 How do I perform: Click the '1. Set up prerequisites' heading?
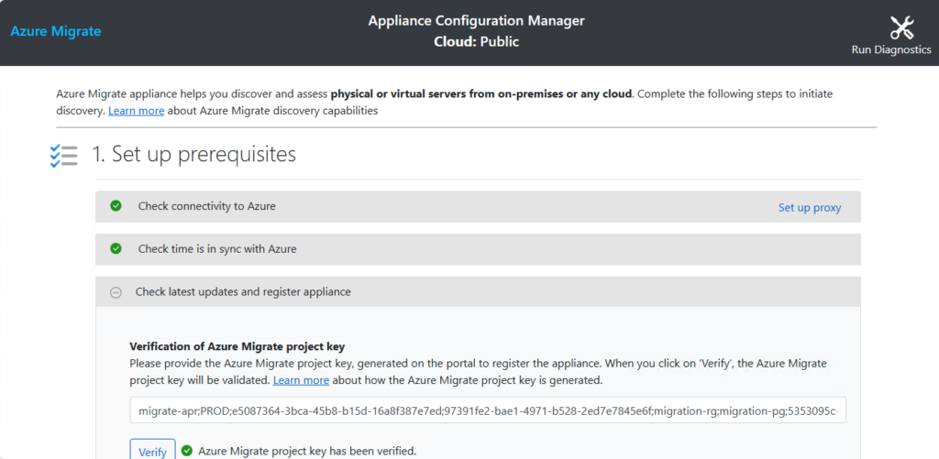tap(194, 155)
